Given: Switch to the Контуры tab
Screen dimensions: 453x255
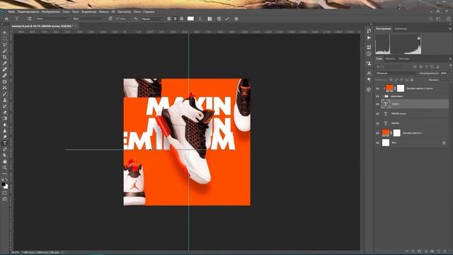Looking at the screenshot, I should point(404,59).
